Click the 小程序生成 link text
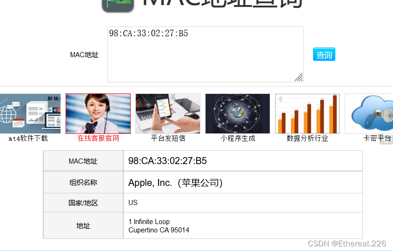393x251 pixels. point(238,138)
